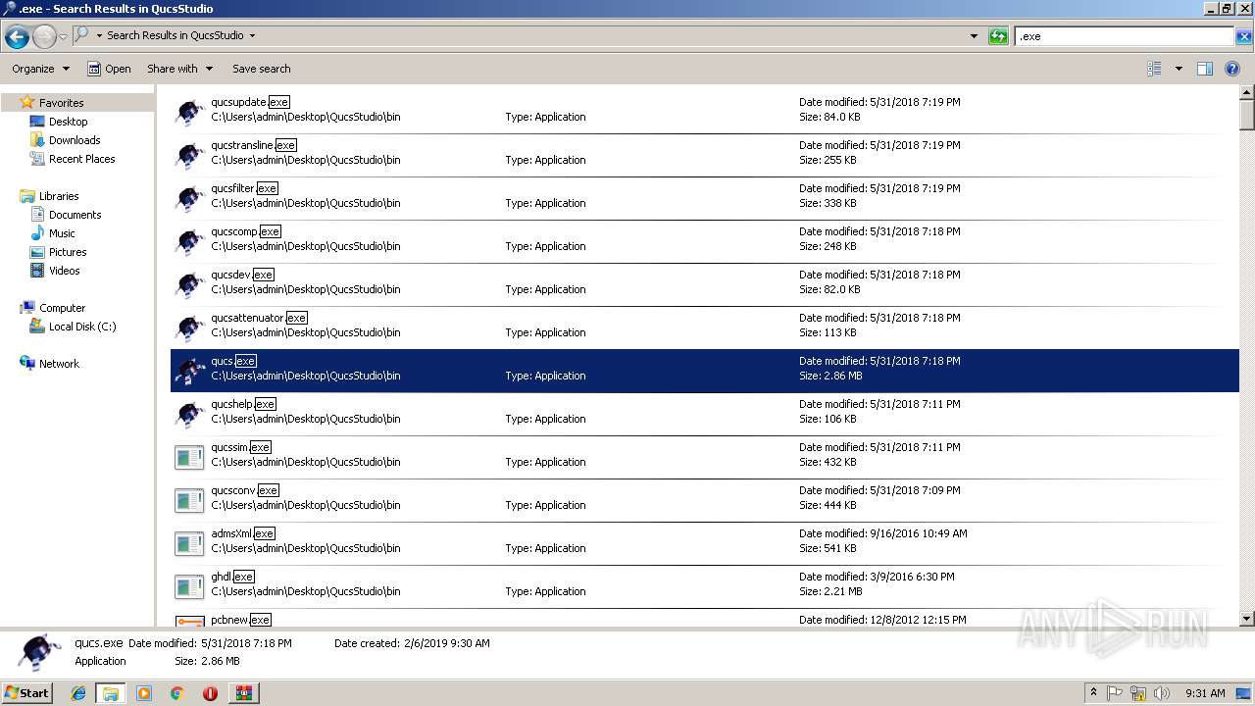The image size is (1255, 706).
Task: Click the qucsupdate.exe application icon
Action: [x=189, y=112]
